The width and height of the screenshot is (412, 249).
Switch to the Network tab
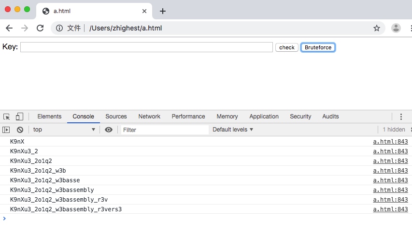pyautogui.click(x=149, y=117)
